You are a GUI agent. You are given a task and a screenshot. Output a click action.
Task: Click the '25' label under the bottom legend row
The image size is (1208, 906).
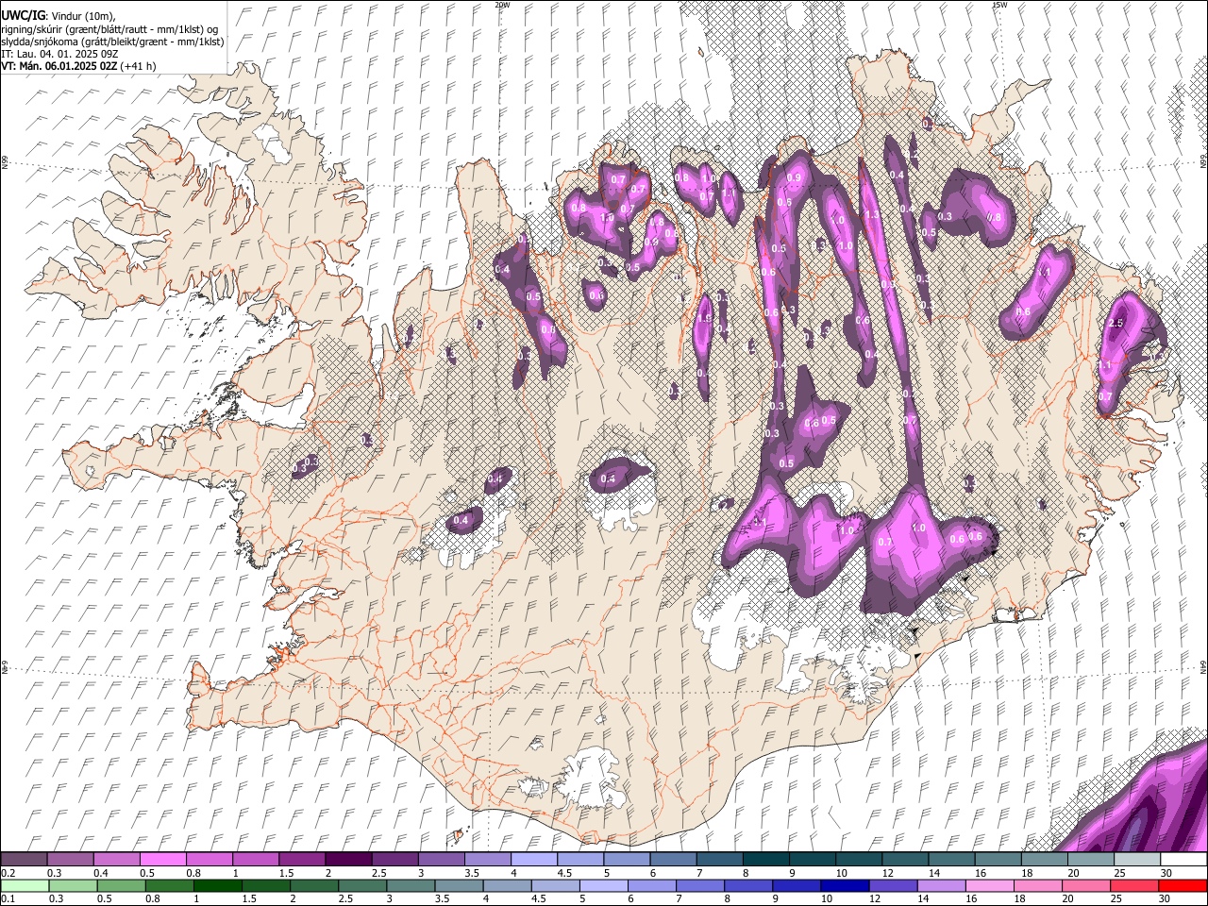[1116, 898]
